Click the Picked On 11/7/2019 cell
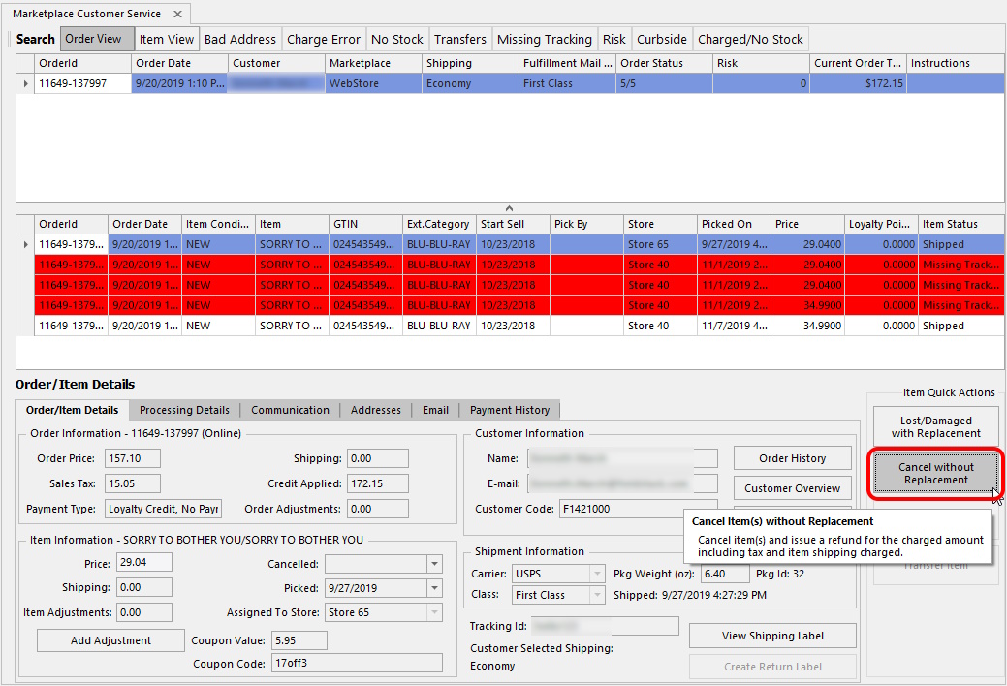The width and height of the screenshot is (1007, 686). [734, 326]
